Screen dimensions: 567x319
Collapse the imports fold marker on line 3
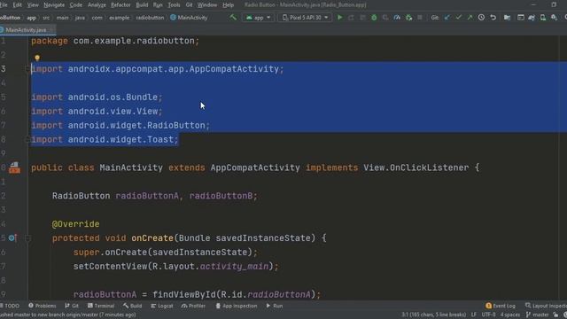click(27, 69)
